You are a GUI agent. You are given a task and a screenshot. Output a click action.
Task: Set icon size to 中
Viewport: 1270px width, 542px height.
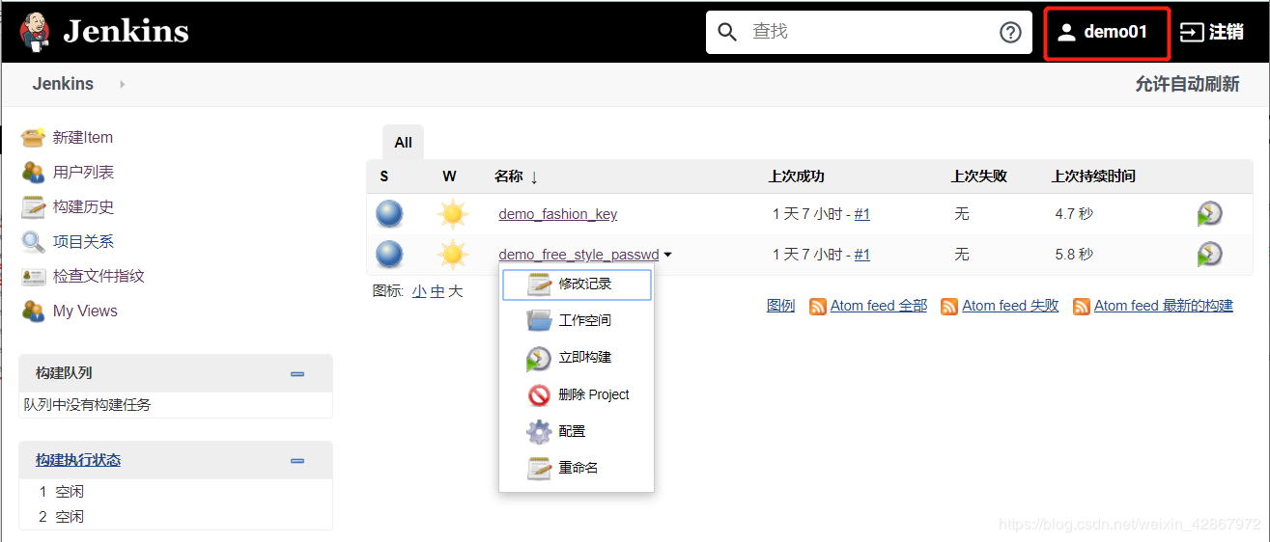coord(437,291)
